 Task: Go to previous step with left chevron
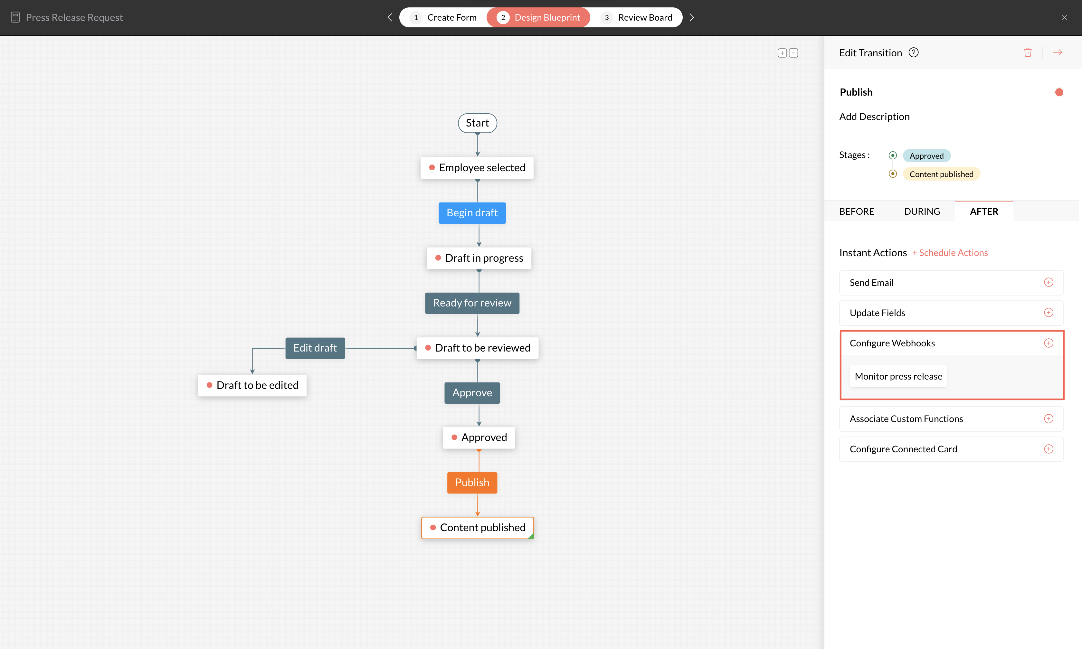390,17
